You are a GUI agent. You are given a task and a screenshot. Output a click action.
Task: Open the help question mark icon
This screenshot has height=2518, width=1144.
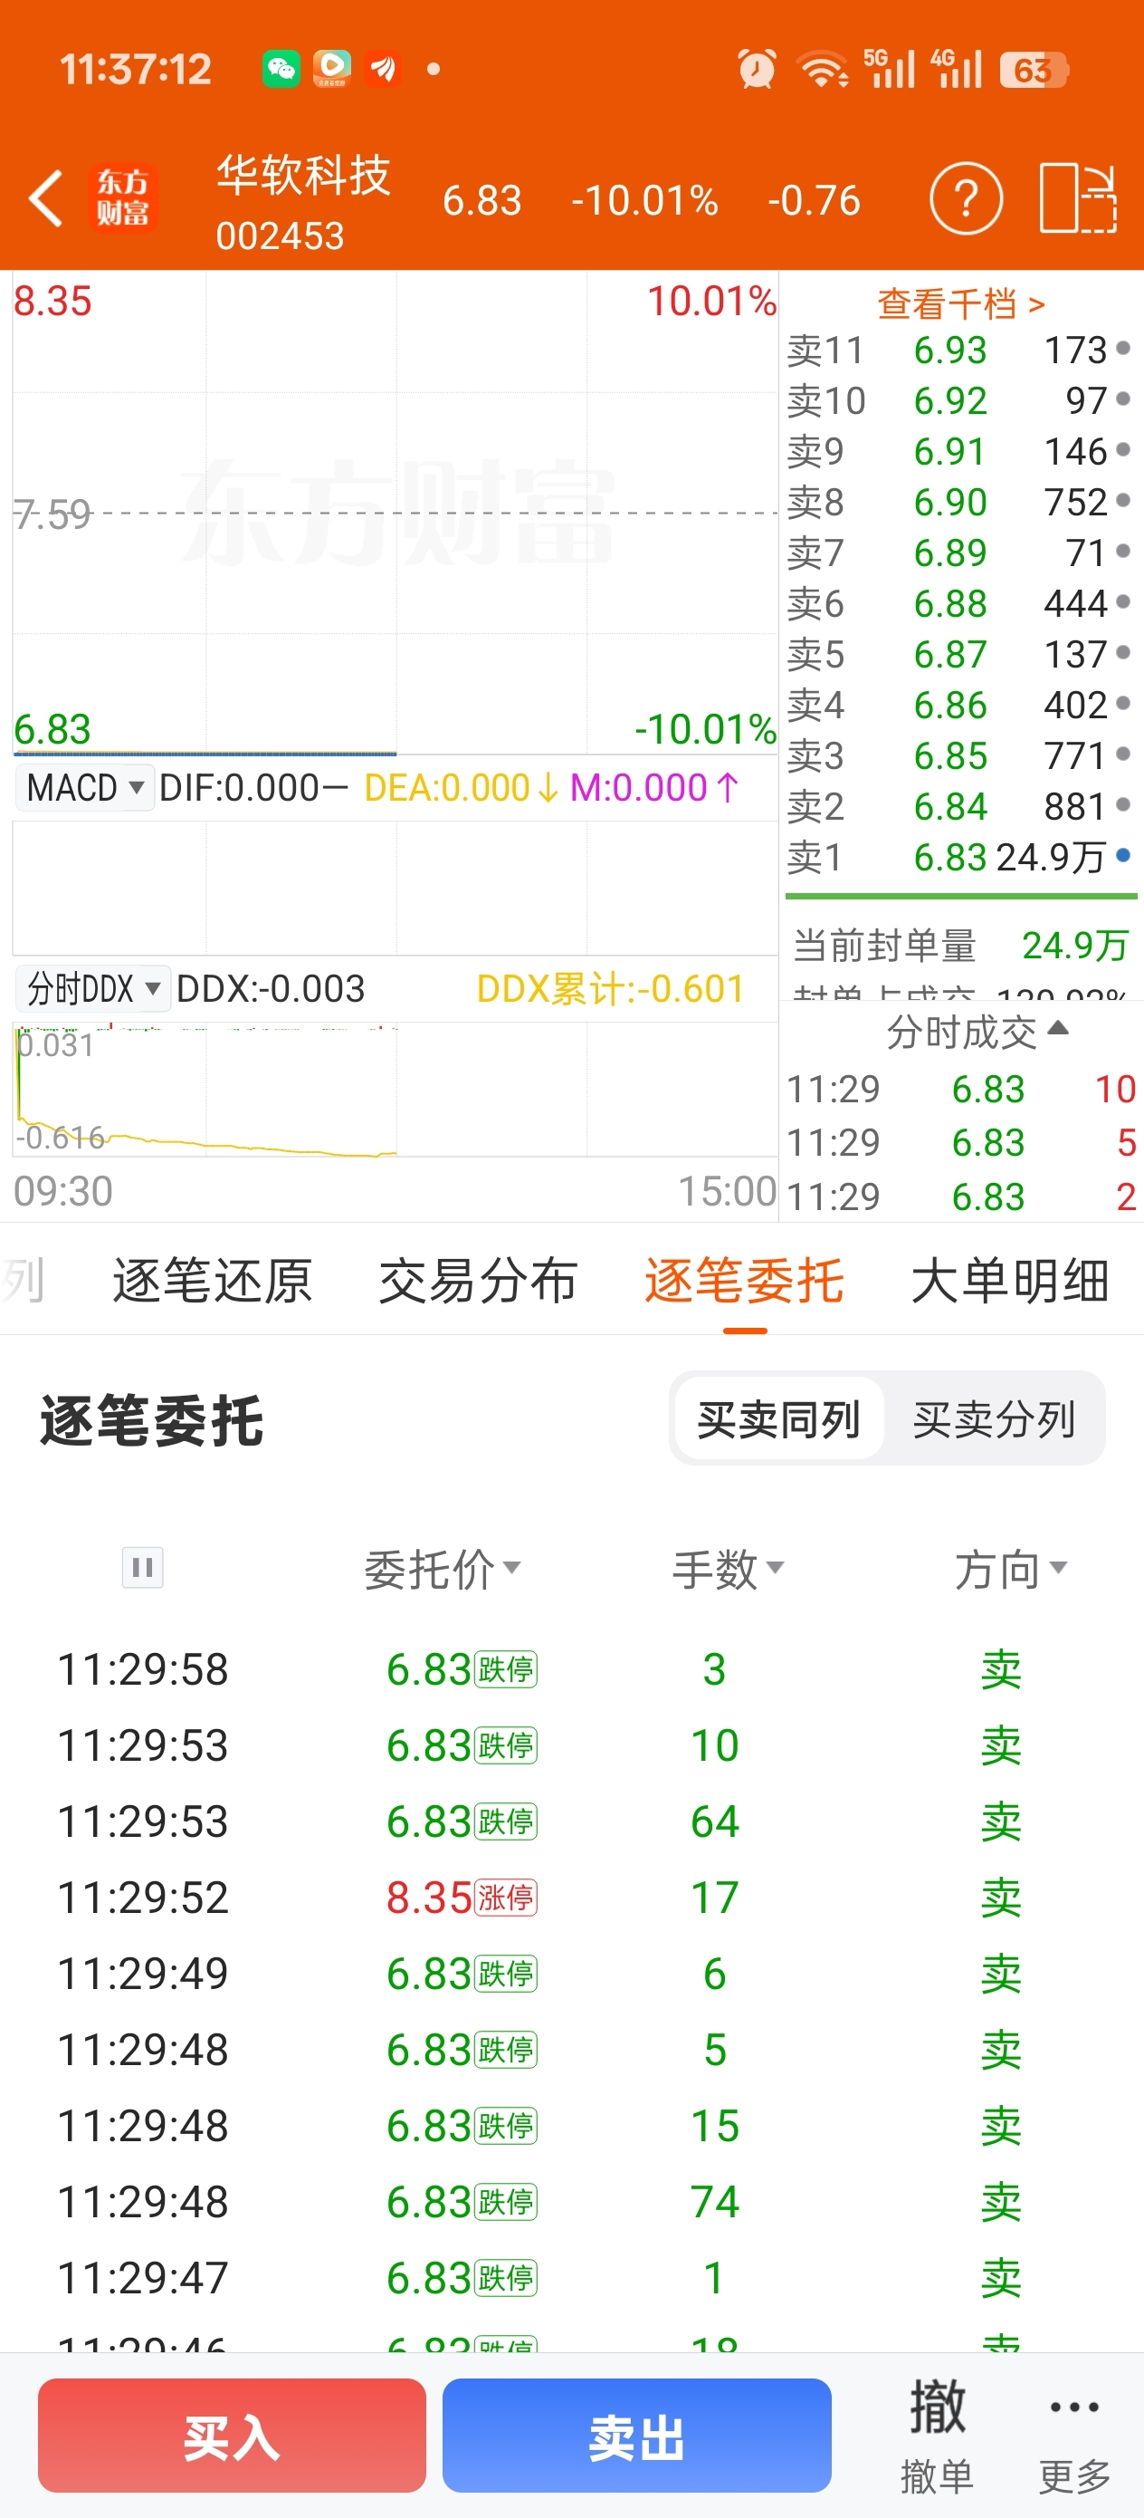[965, 199]
